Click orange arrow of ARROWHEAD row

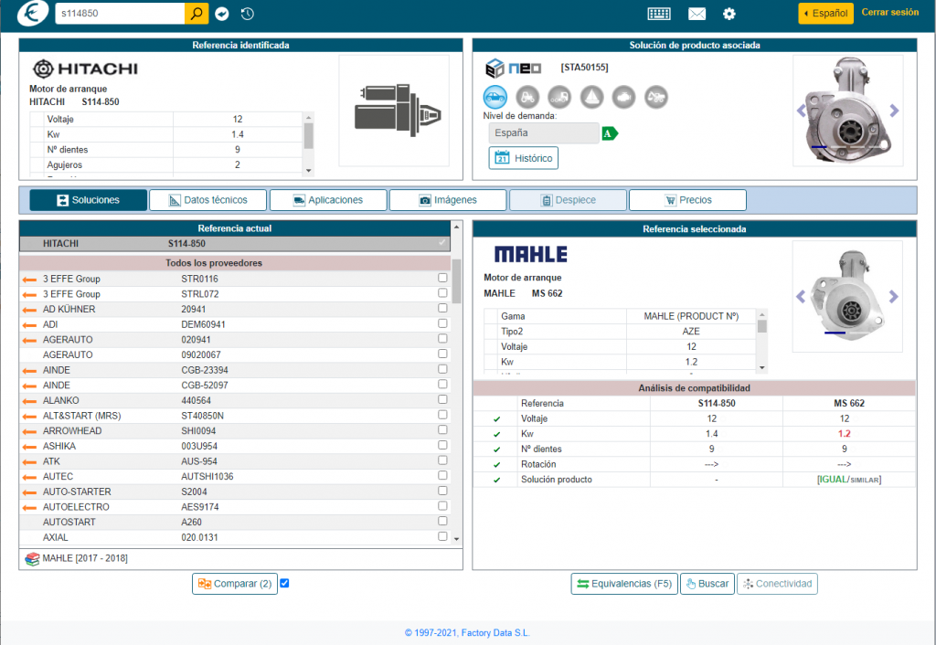pyautogui.click(x=29, y=431)
